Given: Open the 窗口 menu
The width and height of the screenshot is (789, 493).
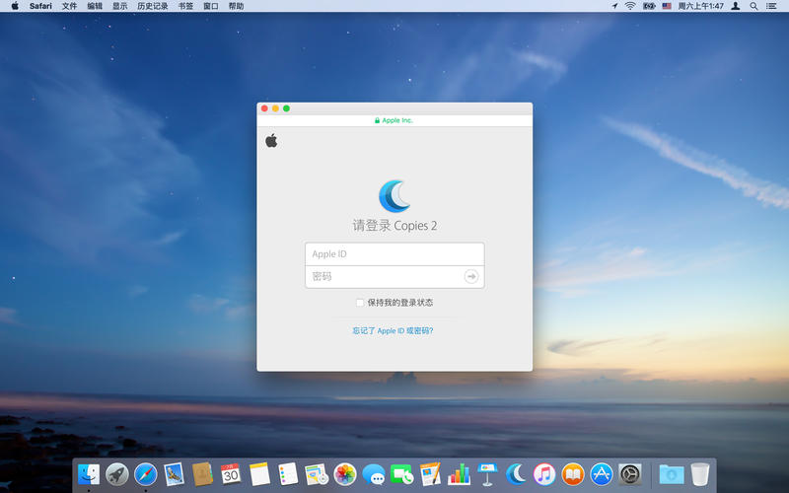Looking at the screenshot, I should point(211,6).
